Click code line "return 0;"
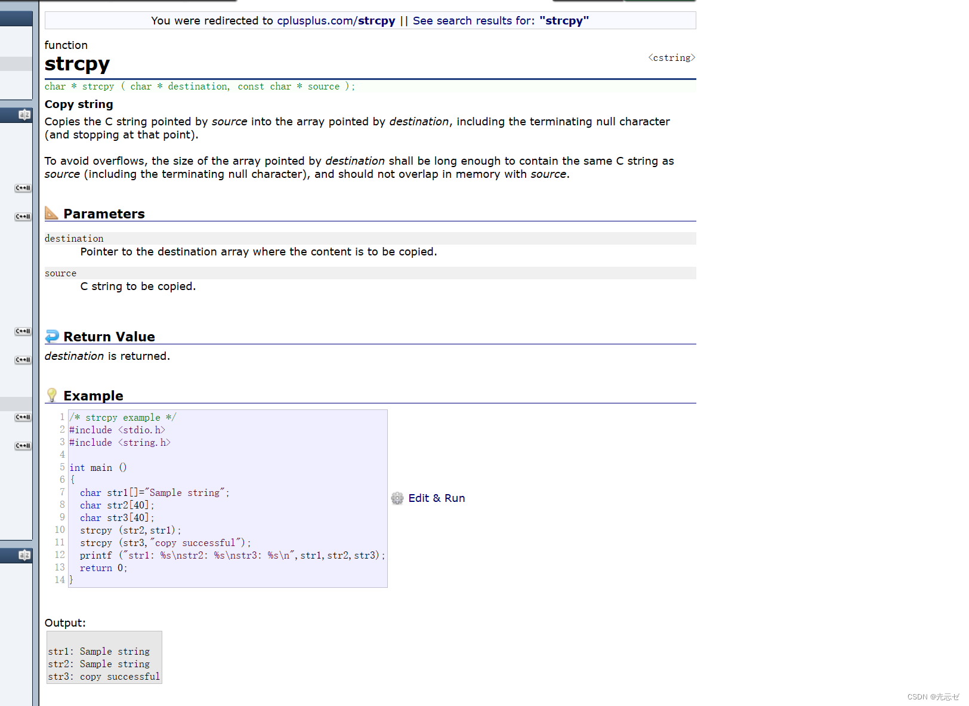This screenshot has height=706, width=969. click(x=104, y=568)
